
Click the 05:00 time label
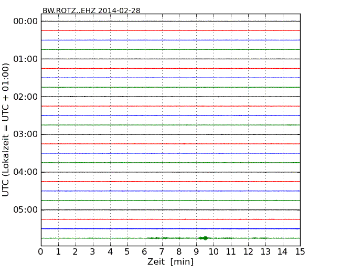tap(26, 210)
